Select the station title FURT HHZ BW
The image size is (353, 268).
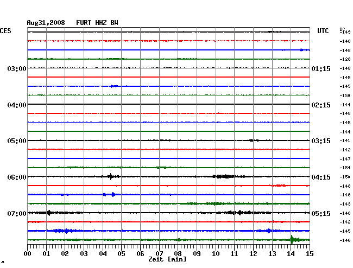(97, 23)
